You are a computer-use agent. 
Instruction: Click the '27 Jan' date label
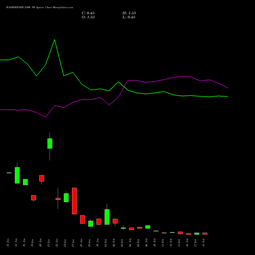pos(73,243)
